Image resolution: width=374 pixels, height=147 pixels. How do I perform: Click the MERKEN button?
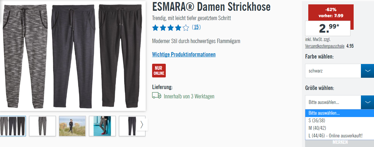(x=340, y=142)
